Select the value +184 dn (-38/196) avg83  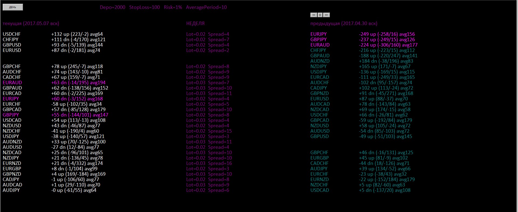(386, 61)
